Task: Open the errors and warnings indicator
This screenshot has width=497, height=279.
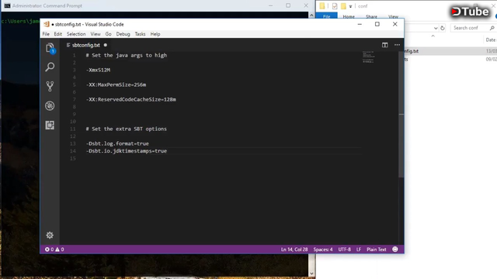Action: pyautogui.click(x=54, y=250)
